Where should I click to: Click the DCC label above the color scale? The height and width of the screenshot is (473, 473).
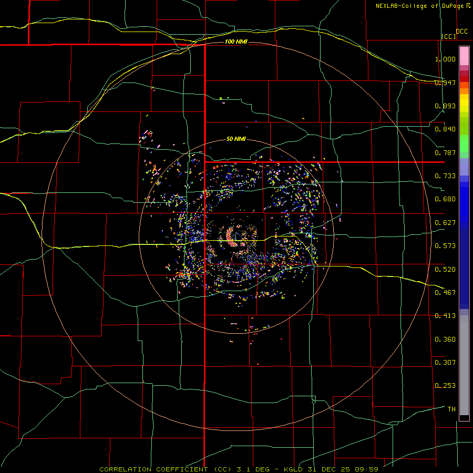461,32
